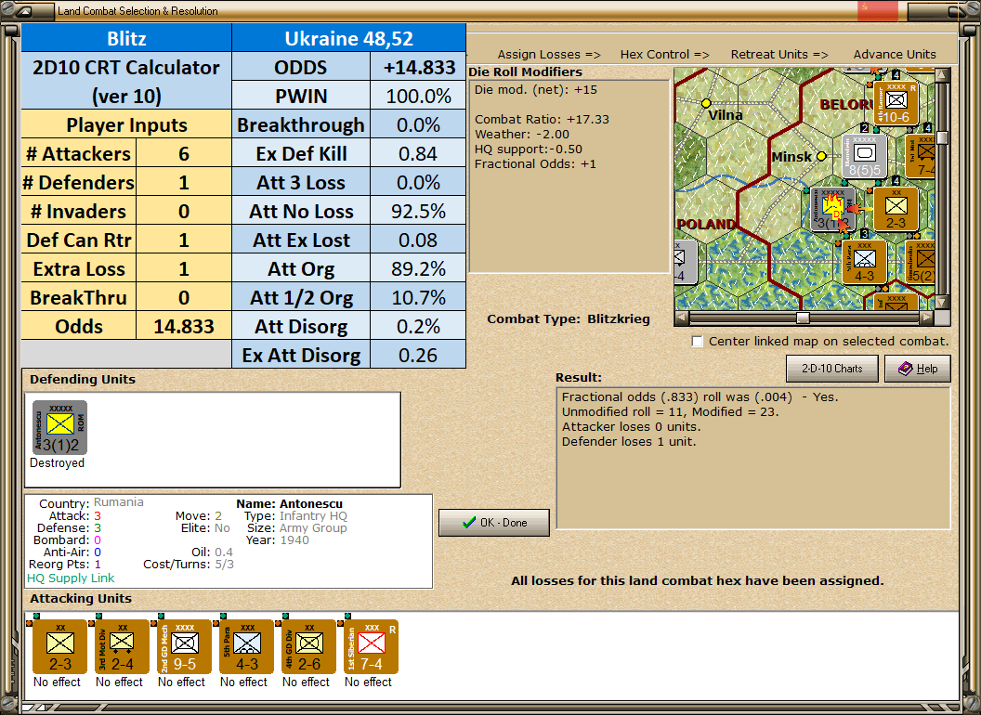Viewport: 981px width, 715px height.
Task: Click the ODDS value +14.833
Action: [418, 67]
